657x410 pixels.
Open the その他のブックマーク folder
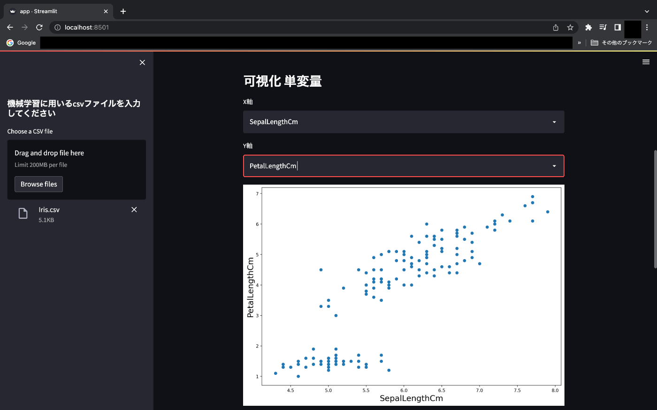(x=621, y=43)
